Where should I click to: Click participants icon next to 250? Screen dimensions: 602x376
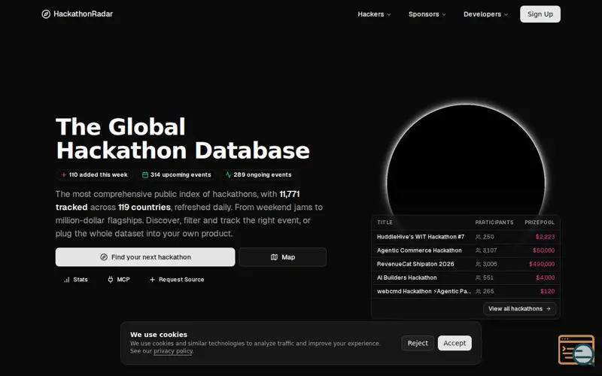[x=479, y=237]
